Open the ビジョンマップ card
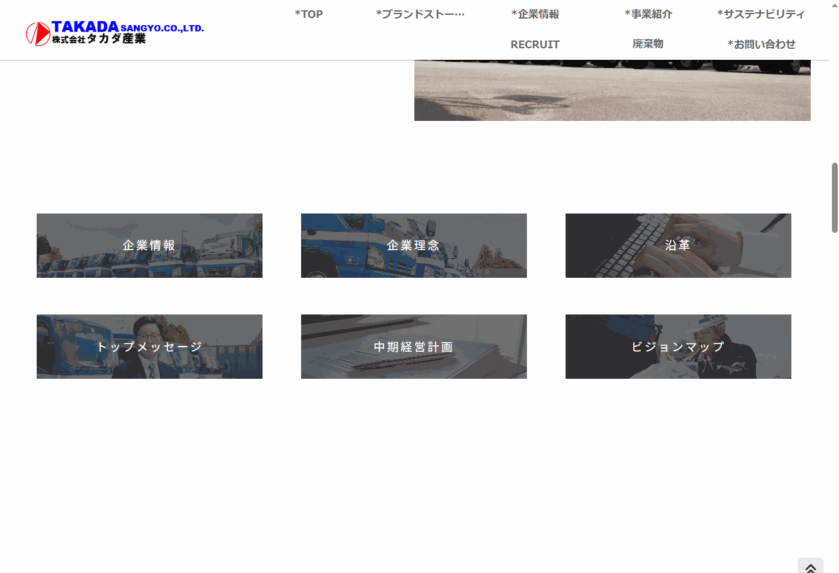Screen dimensions: 839x573 point(678,347)
